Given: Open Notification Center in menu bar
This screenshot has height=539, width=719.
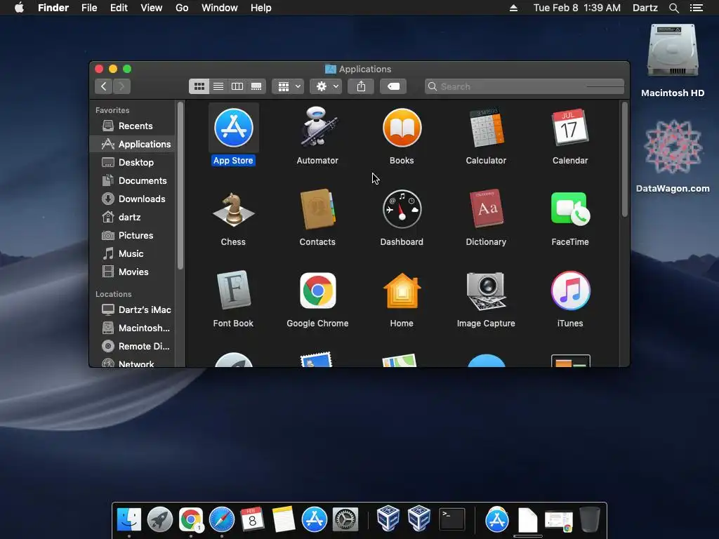Looking at the screenshot, I should 696,8.
